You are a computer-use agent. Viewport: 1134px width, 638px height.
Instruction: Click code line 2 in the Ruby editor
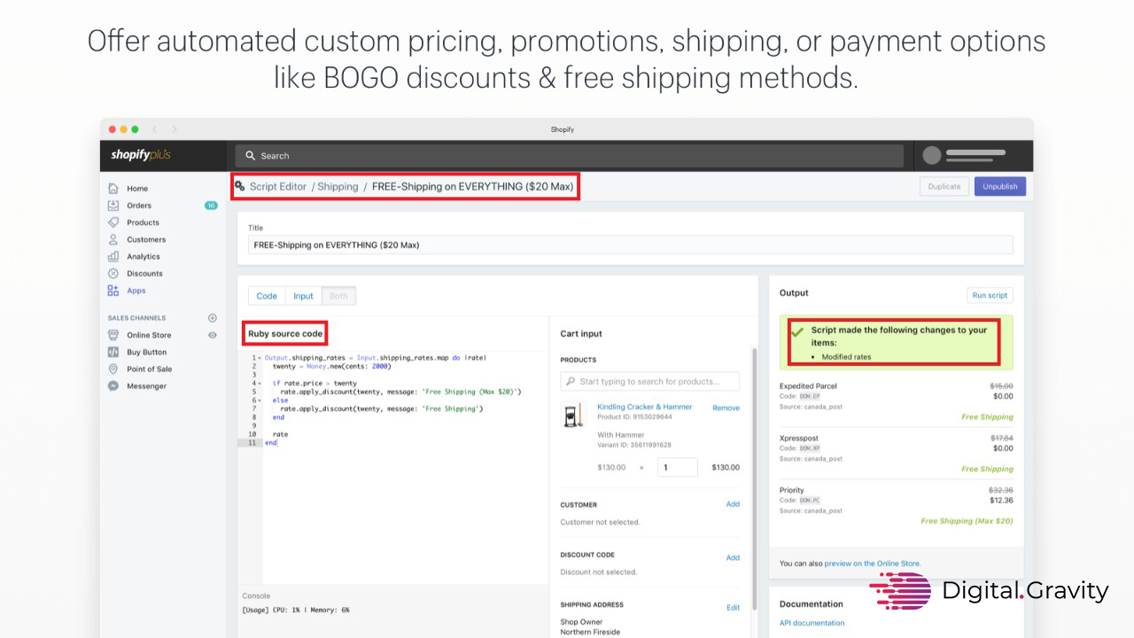(x=331, y=366)
